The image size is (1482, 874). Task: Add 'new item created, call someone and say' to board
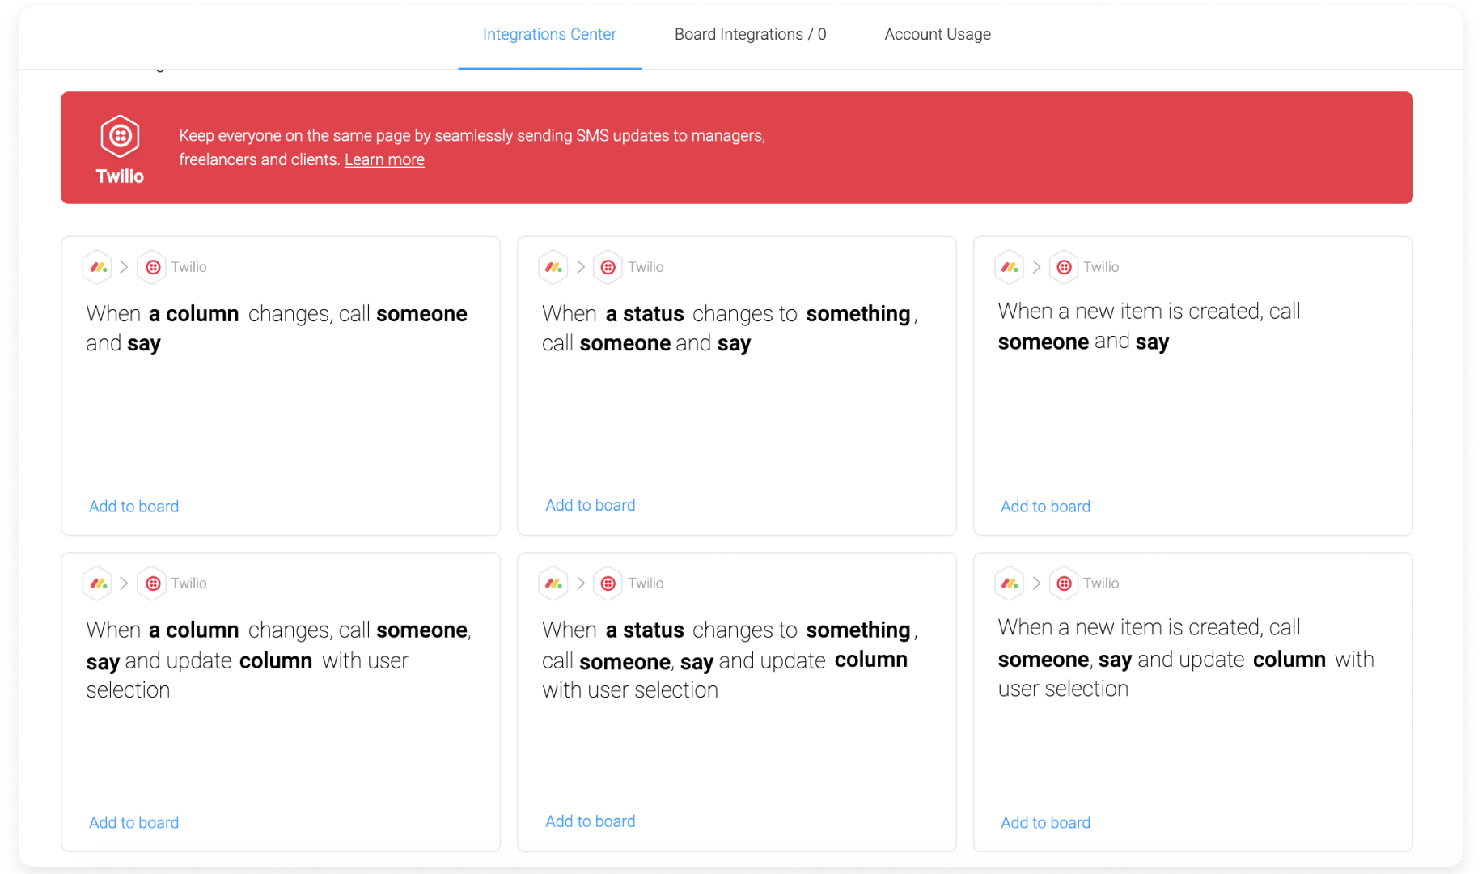tap(1045, 507)
